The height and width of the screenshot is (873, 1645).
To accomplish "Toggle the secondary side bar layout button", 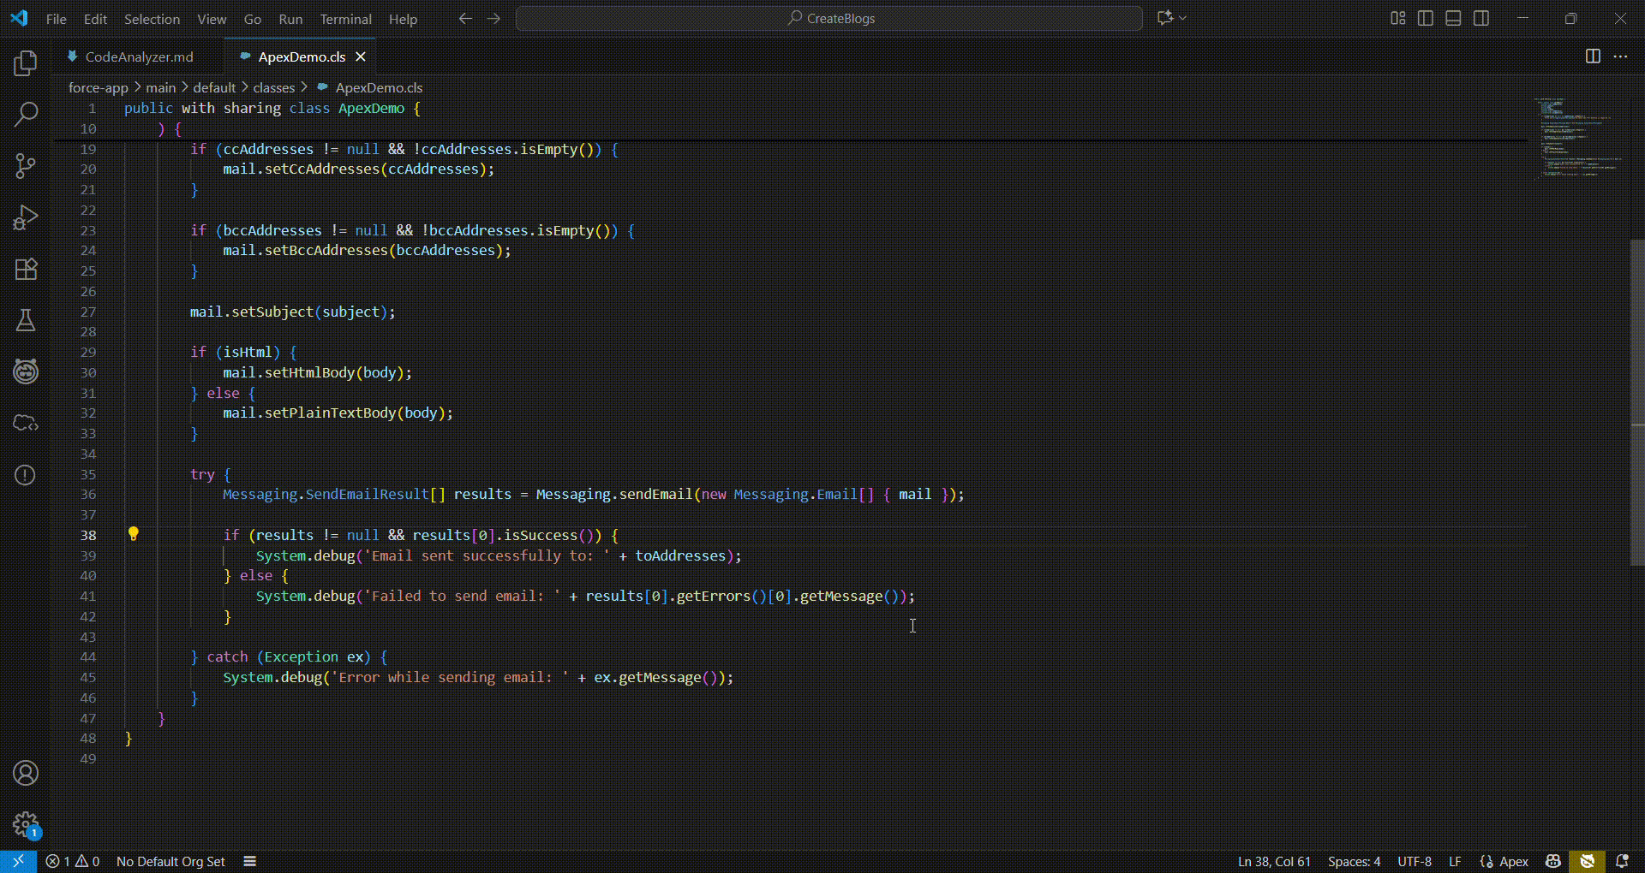I will coord(1480,18).
